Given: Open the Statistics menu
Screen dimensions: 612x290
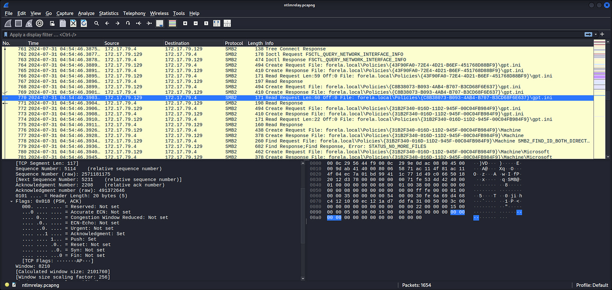Looking at the screenshot, I should point(108,13).
